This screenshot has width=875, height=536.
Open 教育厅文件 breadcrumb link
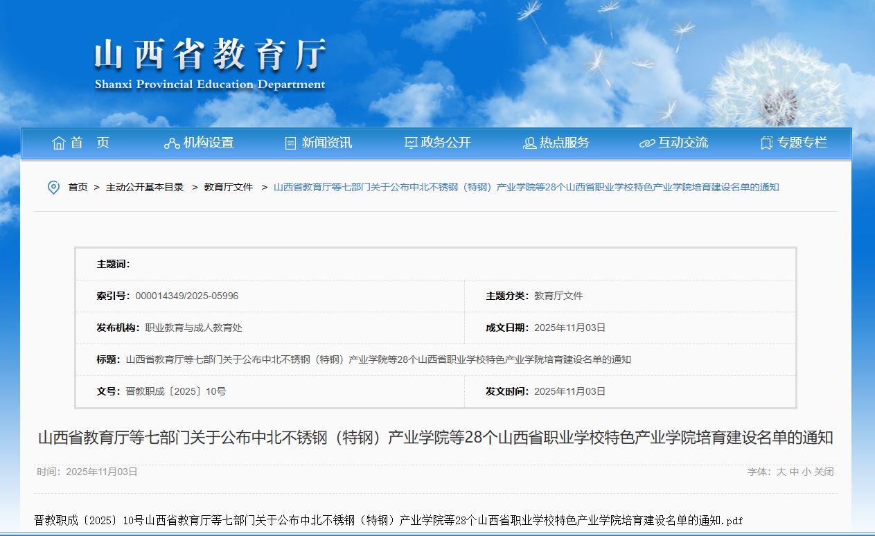[x=229, y=187]
